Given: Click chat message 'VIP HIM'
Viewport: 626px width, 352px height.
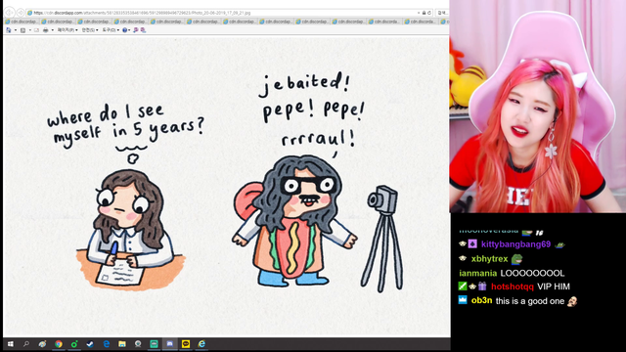Looking at the screenshot, I should 554,286.
